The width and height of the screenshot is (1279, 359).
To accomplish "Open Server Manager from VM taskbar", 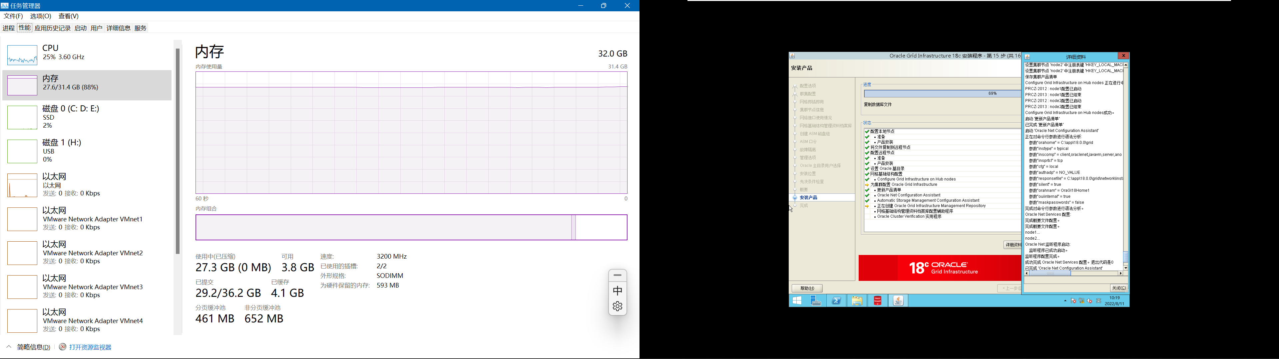I will coord(816,300).
